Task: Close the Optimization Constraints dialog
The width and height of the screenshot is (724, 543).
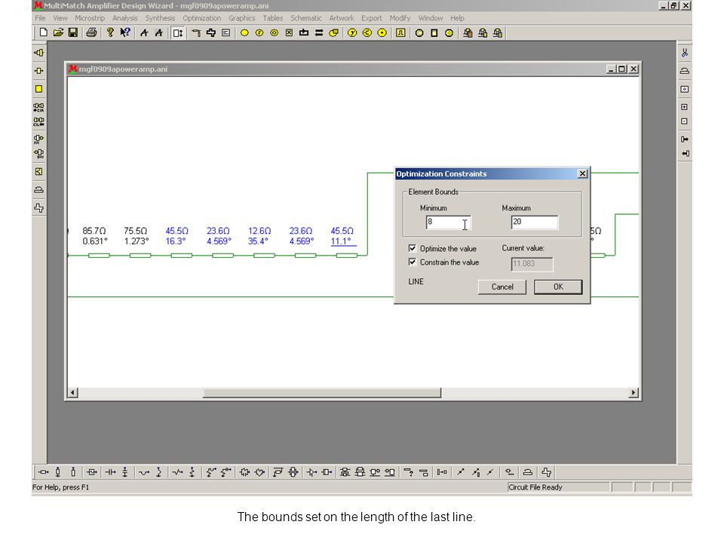Action: point(582,173)
